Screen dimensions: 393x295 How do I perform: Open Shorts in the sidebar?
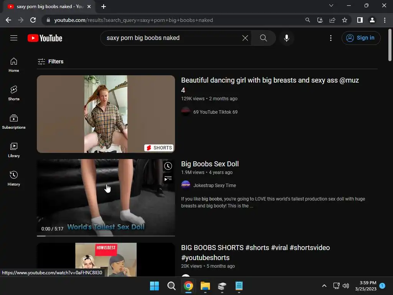[x=14, y=93]
